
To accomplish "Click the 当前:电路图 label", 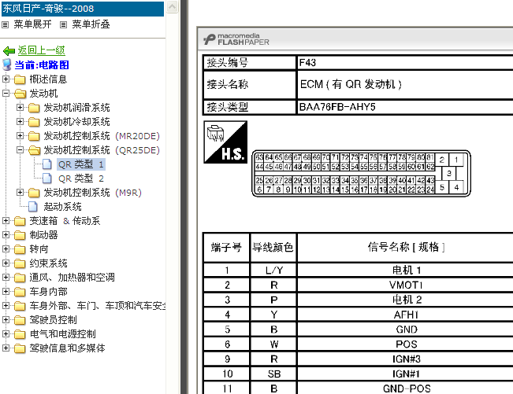I will tap(42, 65).
